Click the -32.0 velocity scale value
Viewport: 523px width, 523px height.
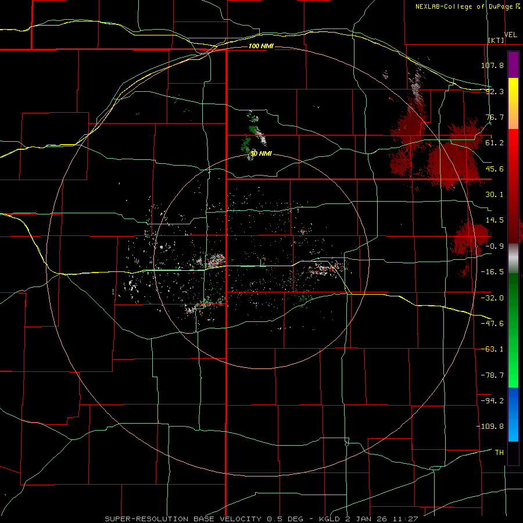coord(492,298)
